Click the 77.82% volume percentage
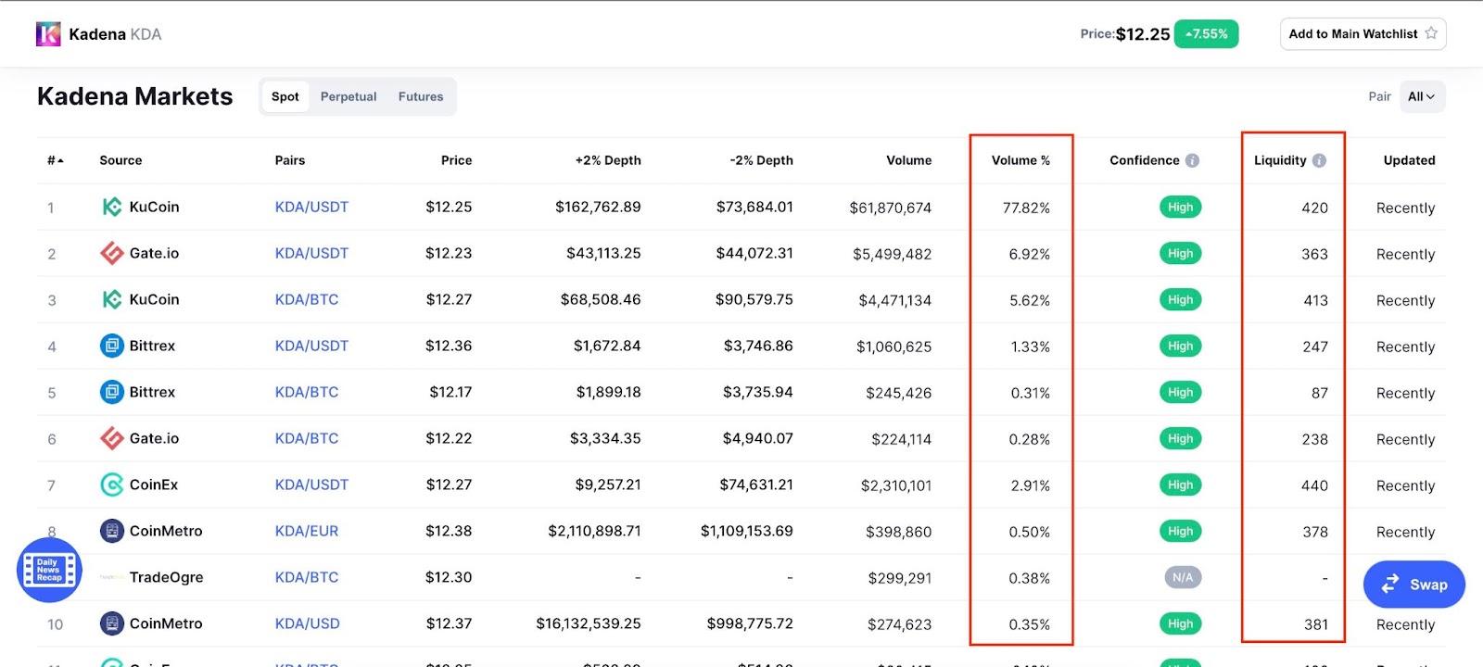Image resolution: width=1483 pixels, height=667 pixels. 1026,208
